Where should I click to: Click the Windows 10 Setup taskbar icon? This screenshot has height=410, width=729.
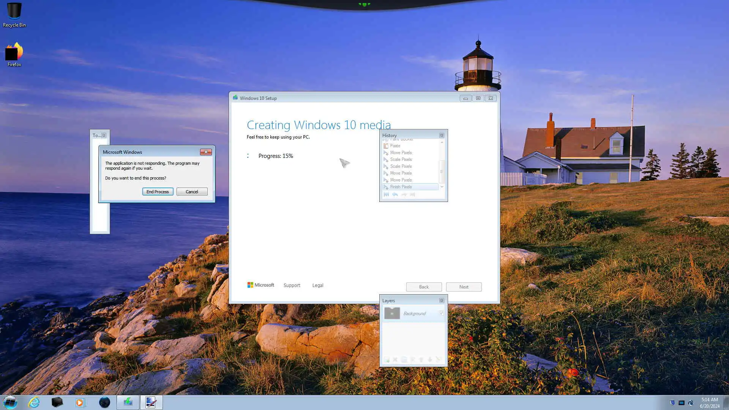click(x=128, y=402)
